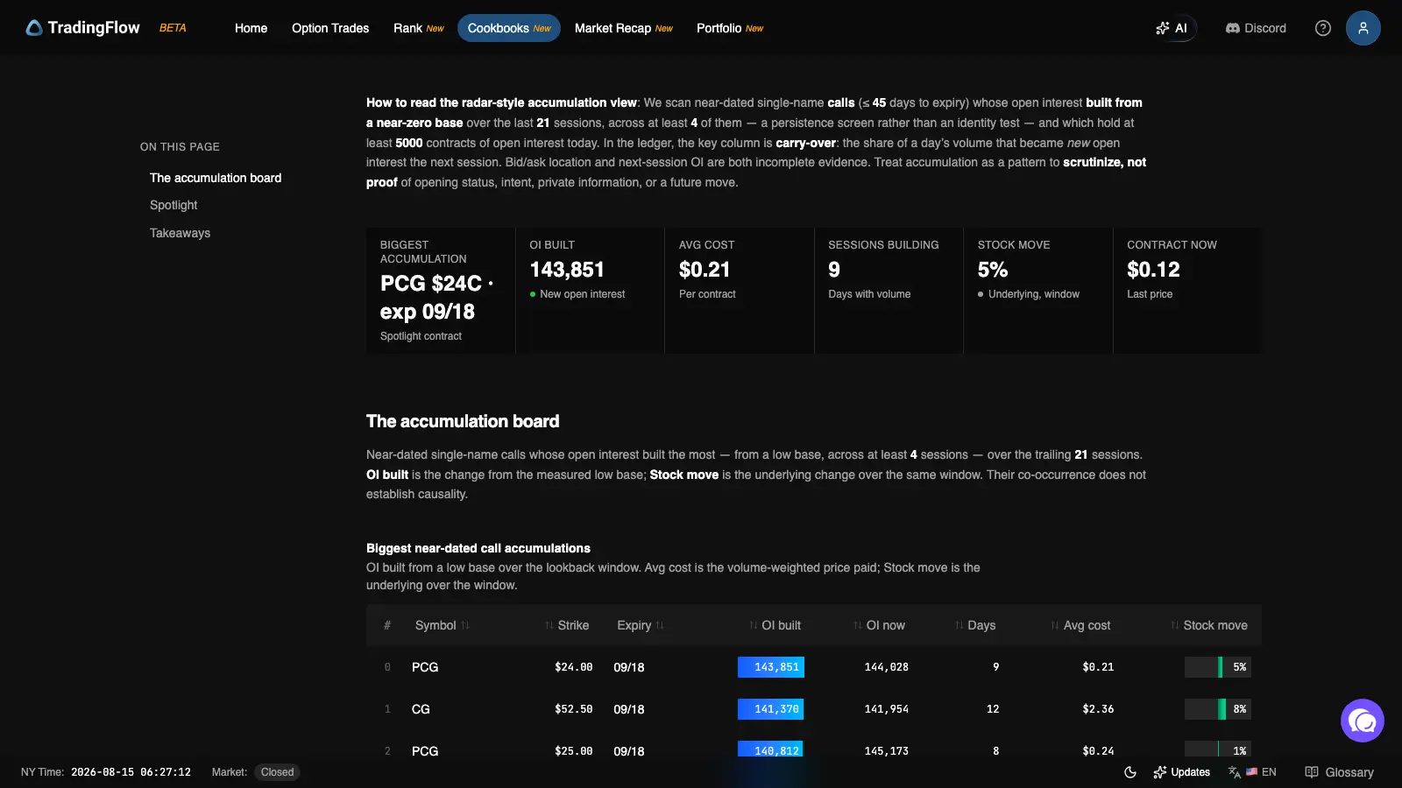The image size is (1402, 788).
Task: Click the 144,028 OI now value
Action: [887, 667]
